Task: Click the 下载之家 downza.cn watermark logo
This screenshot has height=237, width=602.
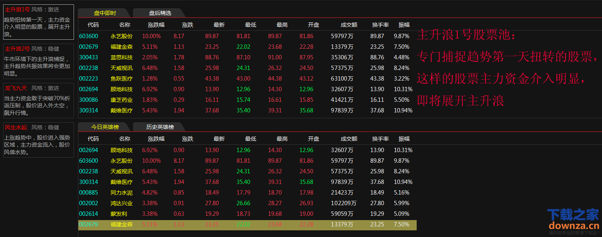Action: 573,219
